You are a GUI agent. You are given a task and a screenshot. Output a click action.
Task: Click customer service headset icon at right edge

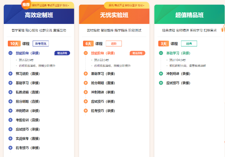coord(223,29)
